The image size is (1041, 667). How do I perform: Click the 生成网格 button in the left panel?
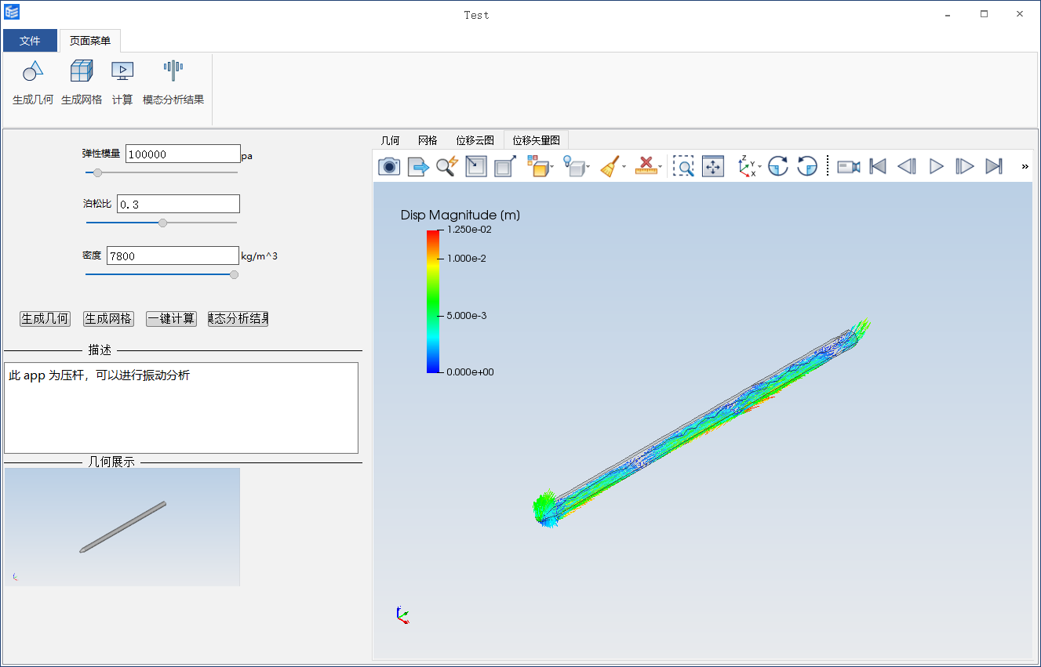(109, 319)
